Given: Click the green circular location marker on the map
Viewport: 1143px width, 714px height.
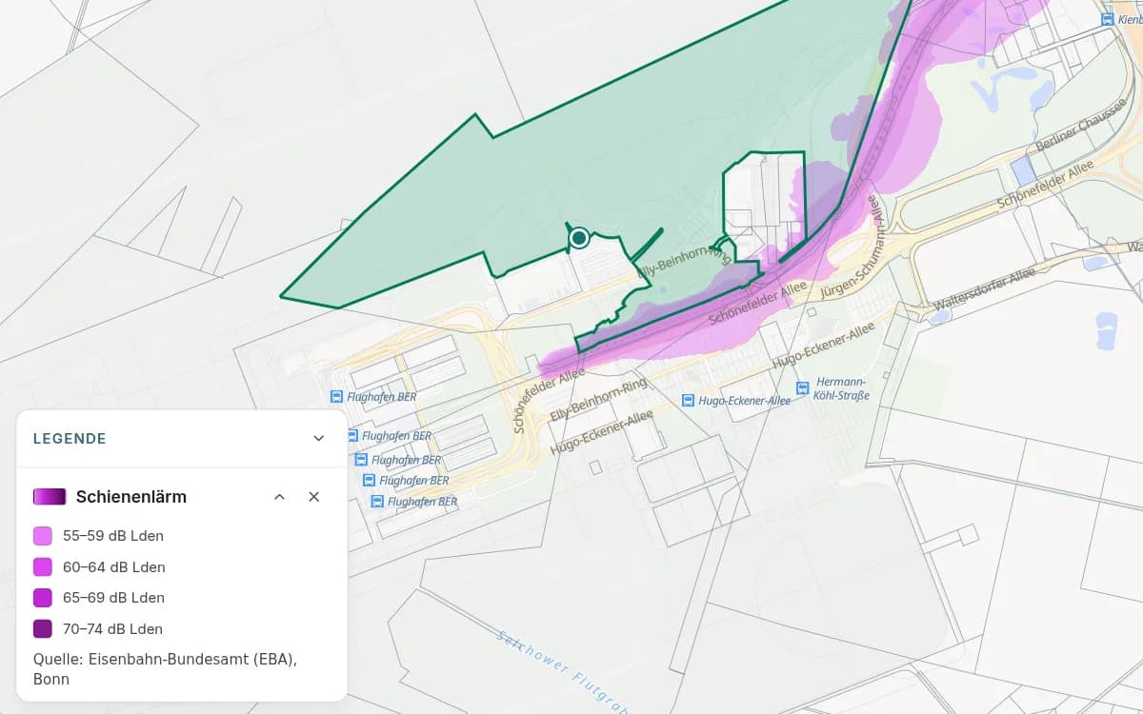Looking at the screenshot, I should pyautogui.click(x=578, y=238).
